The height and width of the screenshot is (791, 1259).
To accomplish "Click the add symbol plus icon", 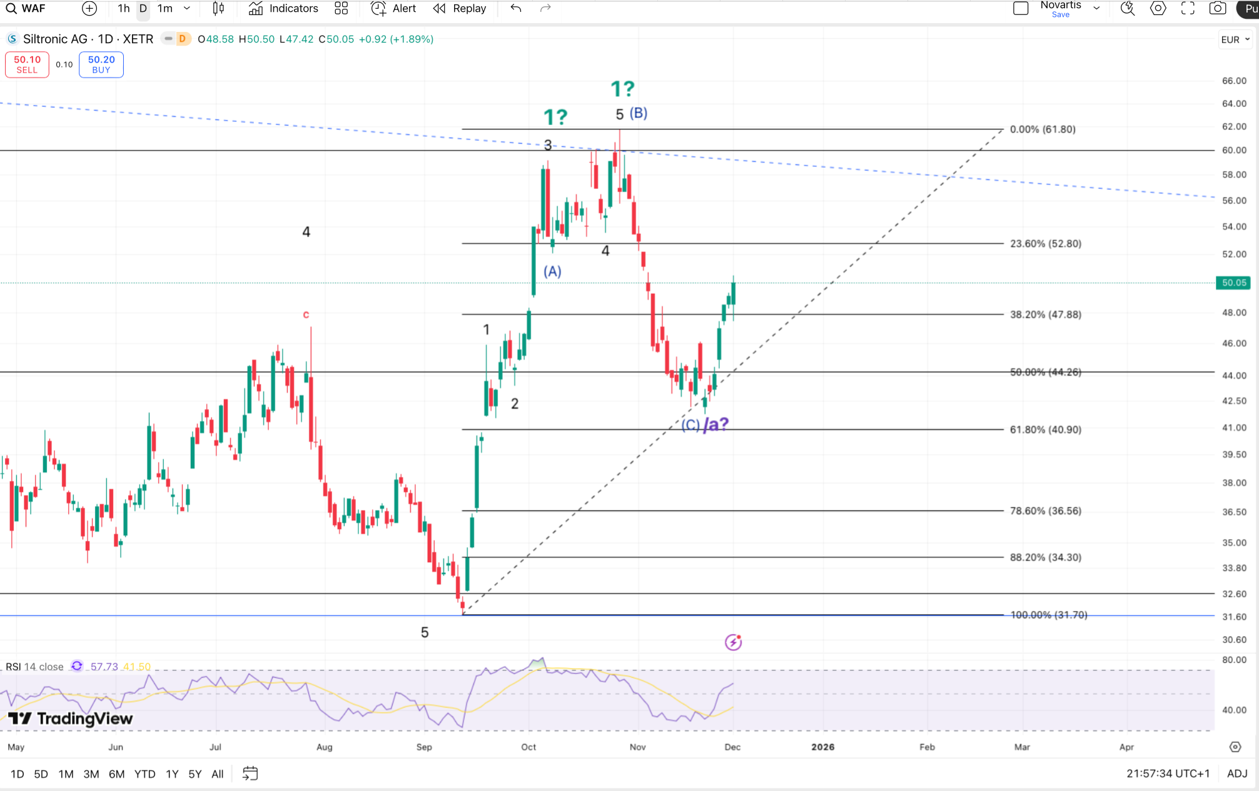I will pos(89,9).
